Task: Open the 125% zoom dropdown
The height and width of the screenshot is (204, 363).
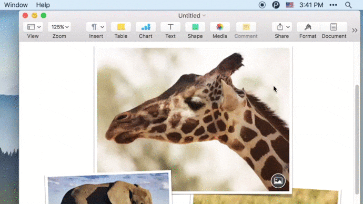Action: [59, 27]
